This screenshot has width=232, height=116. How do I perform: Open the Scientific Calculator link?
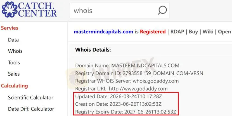pyautogui.click(x=31, y=98)
